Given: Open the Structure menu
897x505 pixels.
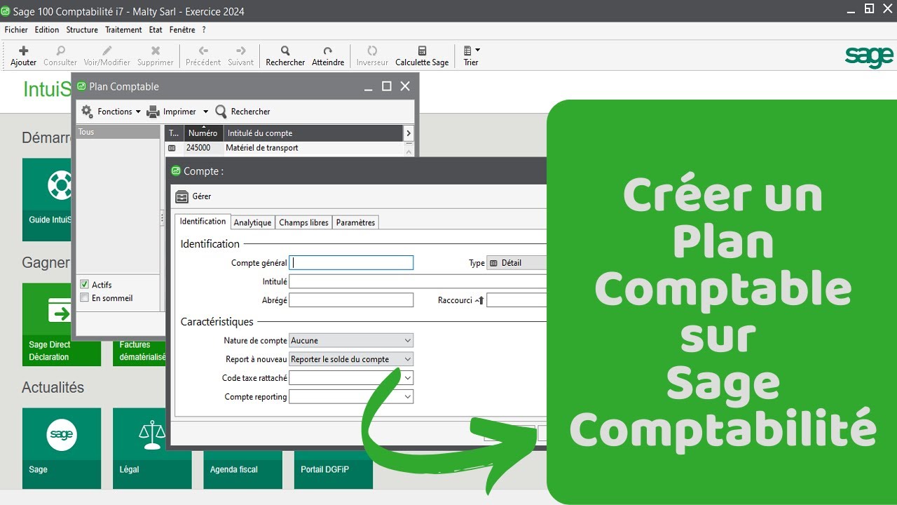Looking at the screenshot, I should 82,30.
